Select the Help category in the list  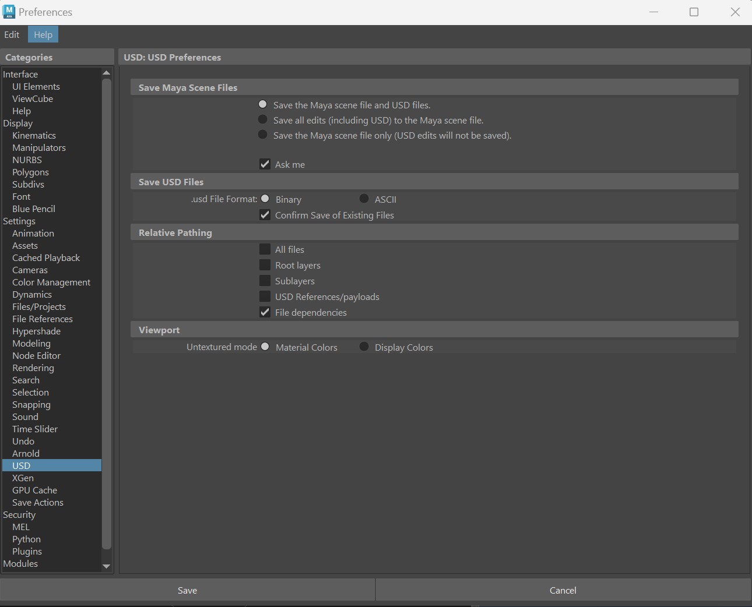22,111
